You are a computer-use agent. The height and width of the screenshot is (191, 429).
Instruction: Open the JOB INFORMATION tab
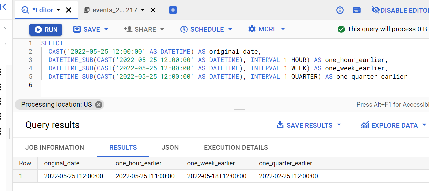[x=55, y=147]
